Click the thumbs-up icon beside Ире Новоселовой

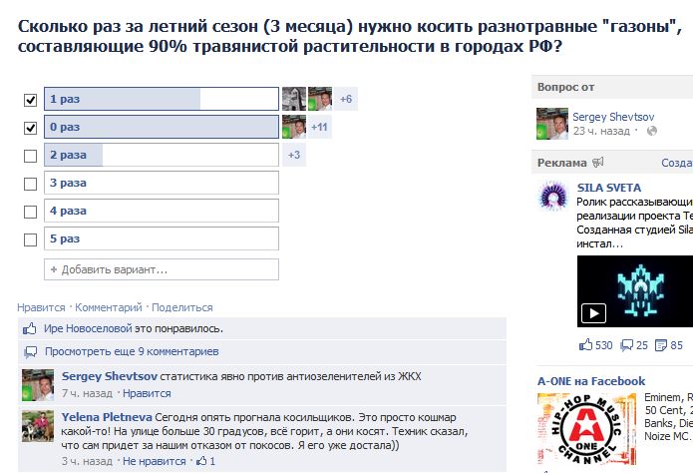pyautogui.click(x=30, y=328)
